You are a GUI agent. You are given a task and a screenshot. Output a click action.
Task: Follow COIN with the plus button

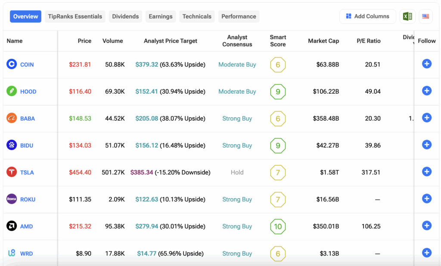tap(426, 64)
